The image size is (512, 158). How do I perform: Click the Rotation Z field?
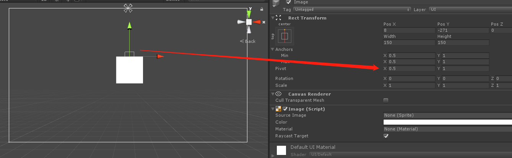(504, 79)
